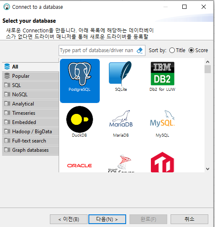This screenshot has width=215, height=227.
Task: Click the scrollbar up arrow
Action: tap(207, 62)
